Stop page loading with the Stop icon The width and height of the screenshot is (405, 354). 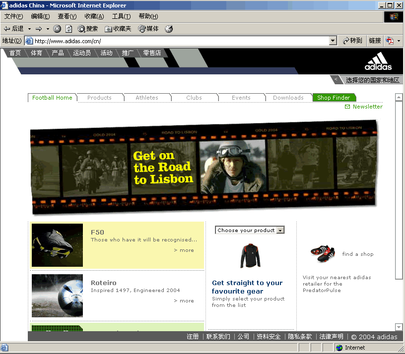pos(57,29)
